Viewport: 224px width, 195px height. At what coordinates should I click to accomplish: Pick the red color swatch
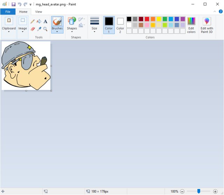coord(147,19)
